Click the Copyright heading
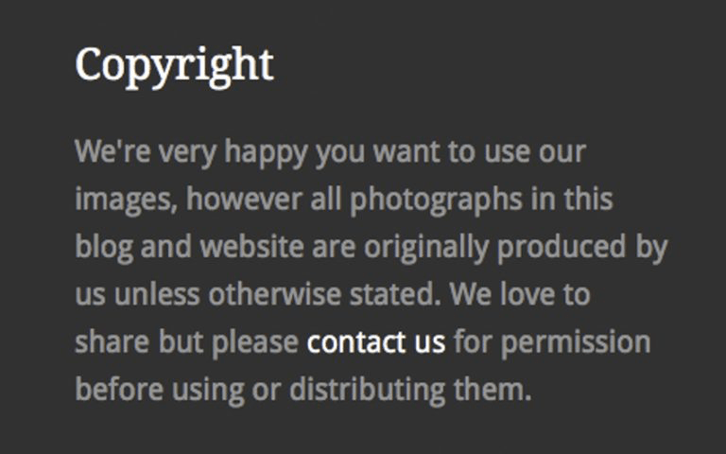The height and width of the screenshot is (454, 726). click(174, 64)
